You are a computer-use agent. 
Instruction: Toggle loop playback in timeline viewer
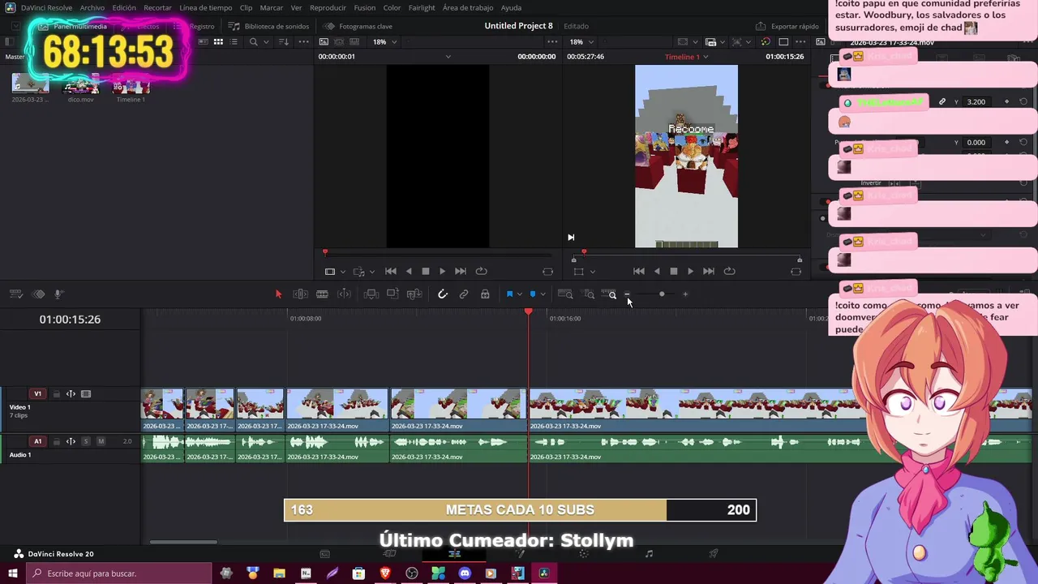(729, 272)
